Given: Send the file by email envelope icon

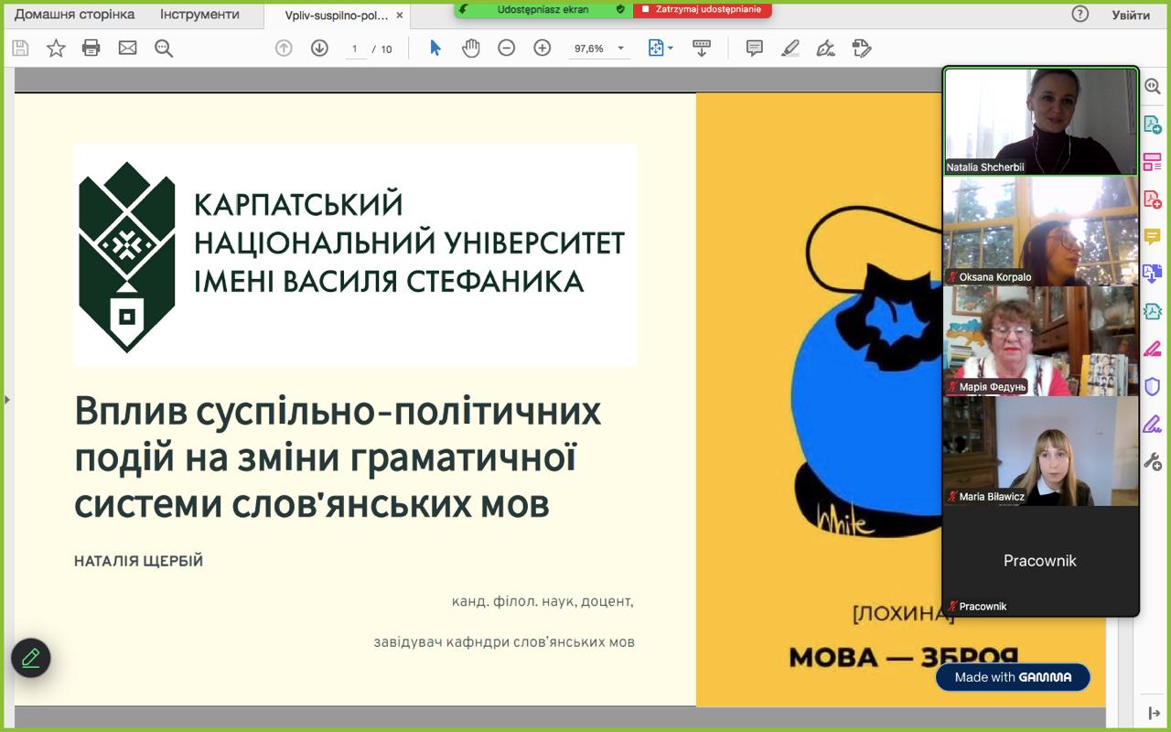Looking at the screenshot, I should click(127, 48).
